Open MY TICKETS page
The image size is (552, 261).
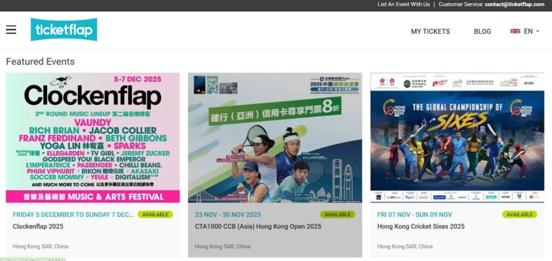(x=430, y=31)
